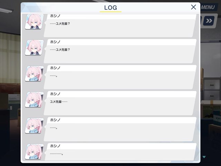
Task: Select the LOG title tab
Action: [110, 8]
